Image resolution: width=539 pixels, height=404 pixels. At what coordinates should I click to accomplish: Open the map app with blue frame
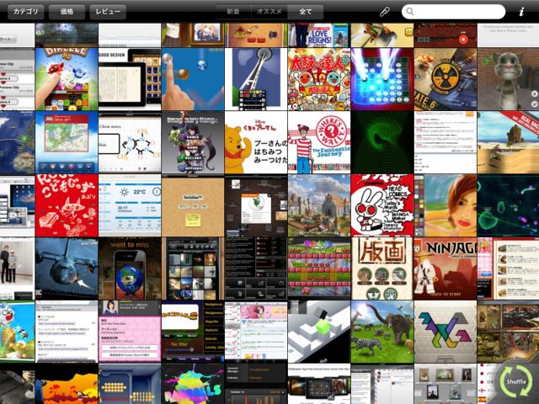[67, 142]
